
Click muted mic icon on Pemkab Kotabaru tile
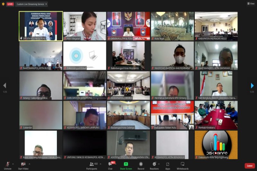pos(196,128)
